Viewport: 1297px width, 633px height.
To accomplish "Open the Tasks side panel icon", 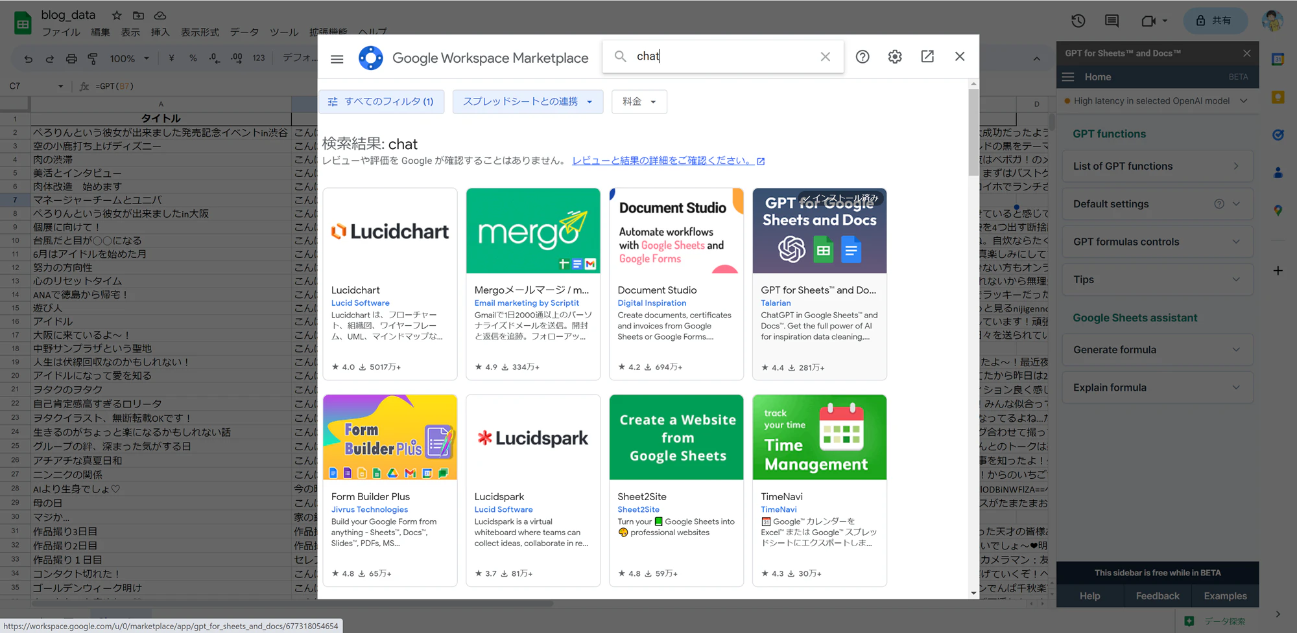I will [1278, 135].
